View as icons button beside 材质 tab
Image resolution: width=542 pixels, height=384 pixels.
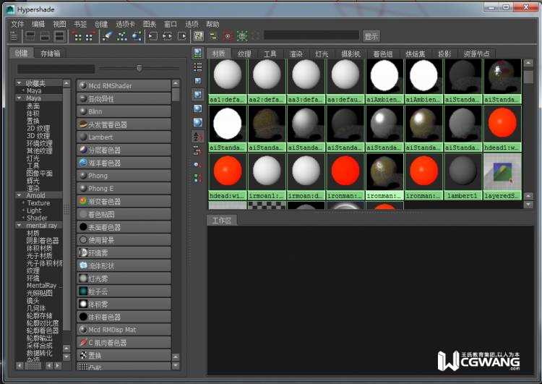pyautogui.click(x=198, y=53)
